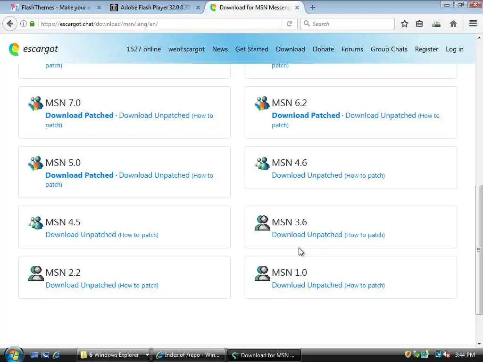This screenshot has width=483, height=362.
Task: Click the MSN 2.2 buddy icon
Action: click(36, 273)
